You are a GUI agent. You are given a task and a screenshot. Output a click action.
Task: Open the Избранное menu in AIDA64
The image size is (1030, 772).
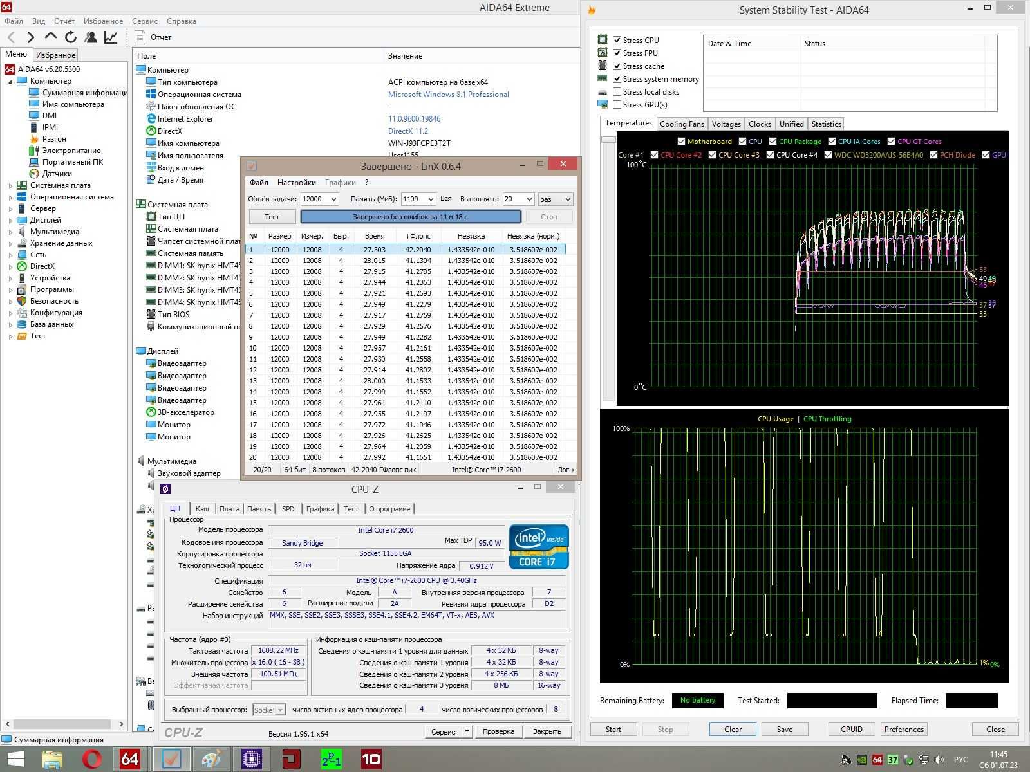(103, 21)
